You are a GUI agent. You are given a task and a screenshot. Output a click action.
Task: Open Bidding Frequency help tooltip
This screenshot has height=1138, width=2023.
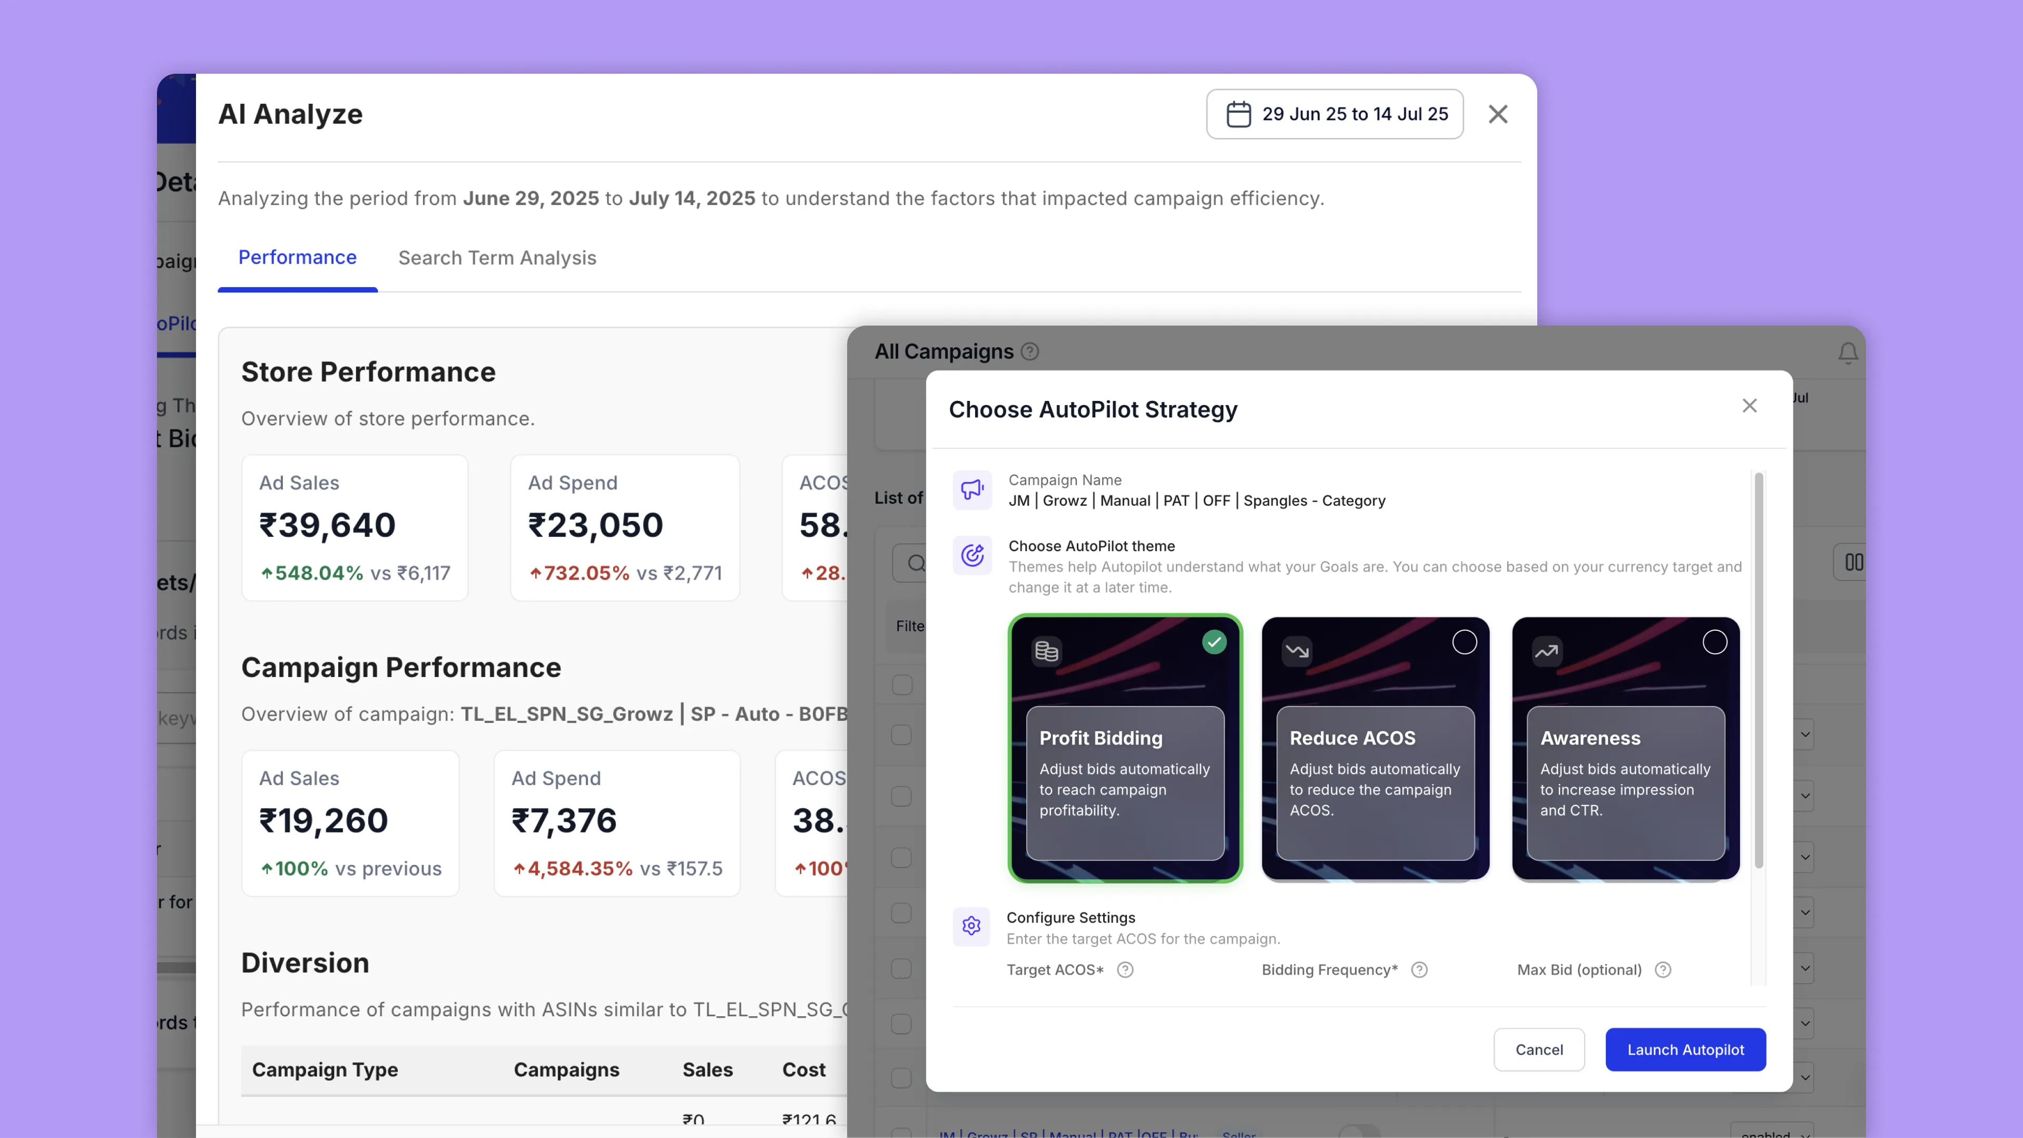pyautogui.click(x=1418, y=970)
